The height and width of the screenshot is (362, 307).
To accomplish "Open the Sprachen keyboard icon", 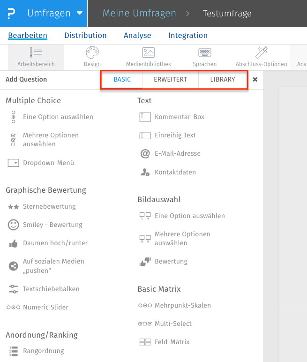I will pos(205,53).
